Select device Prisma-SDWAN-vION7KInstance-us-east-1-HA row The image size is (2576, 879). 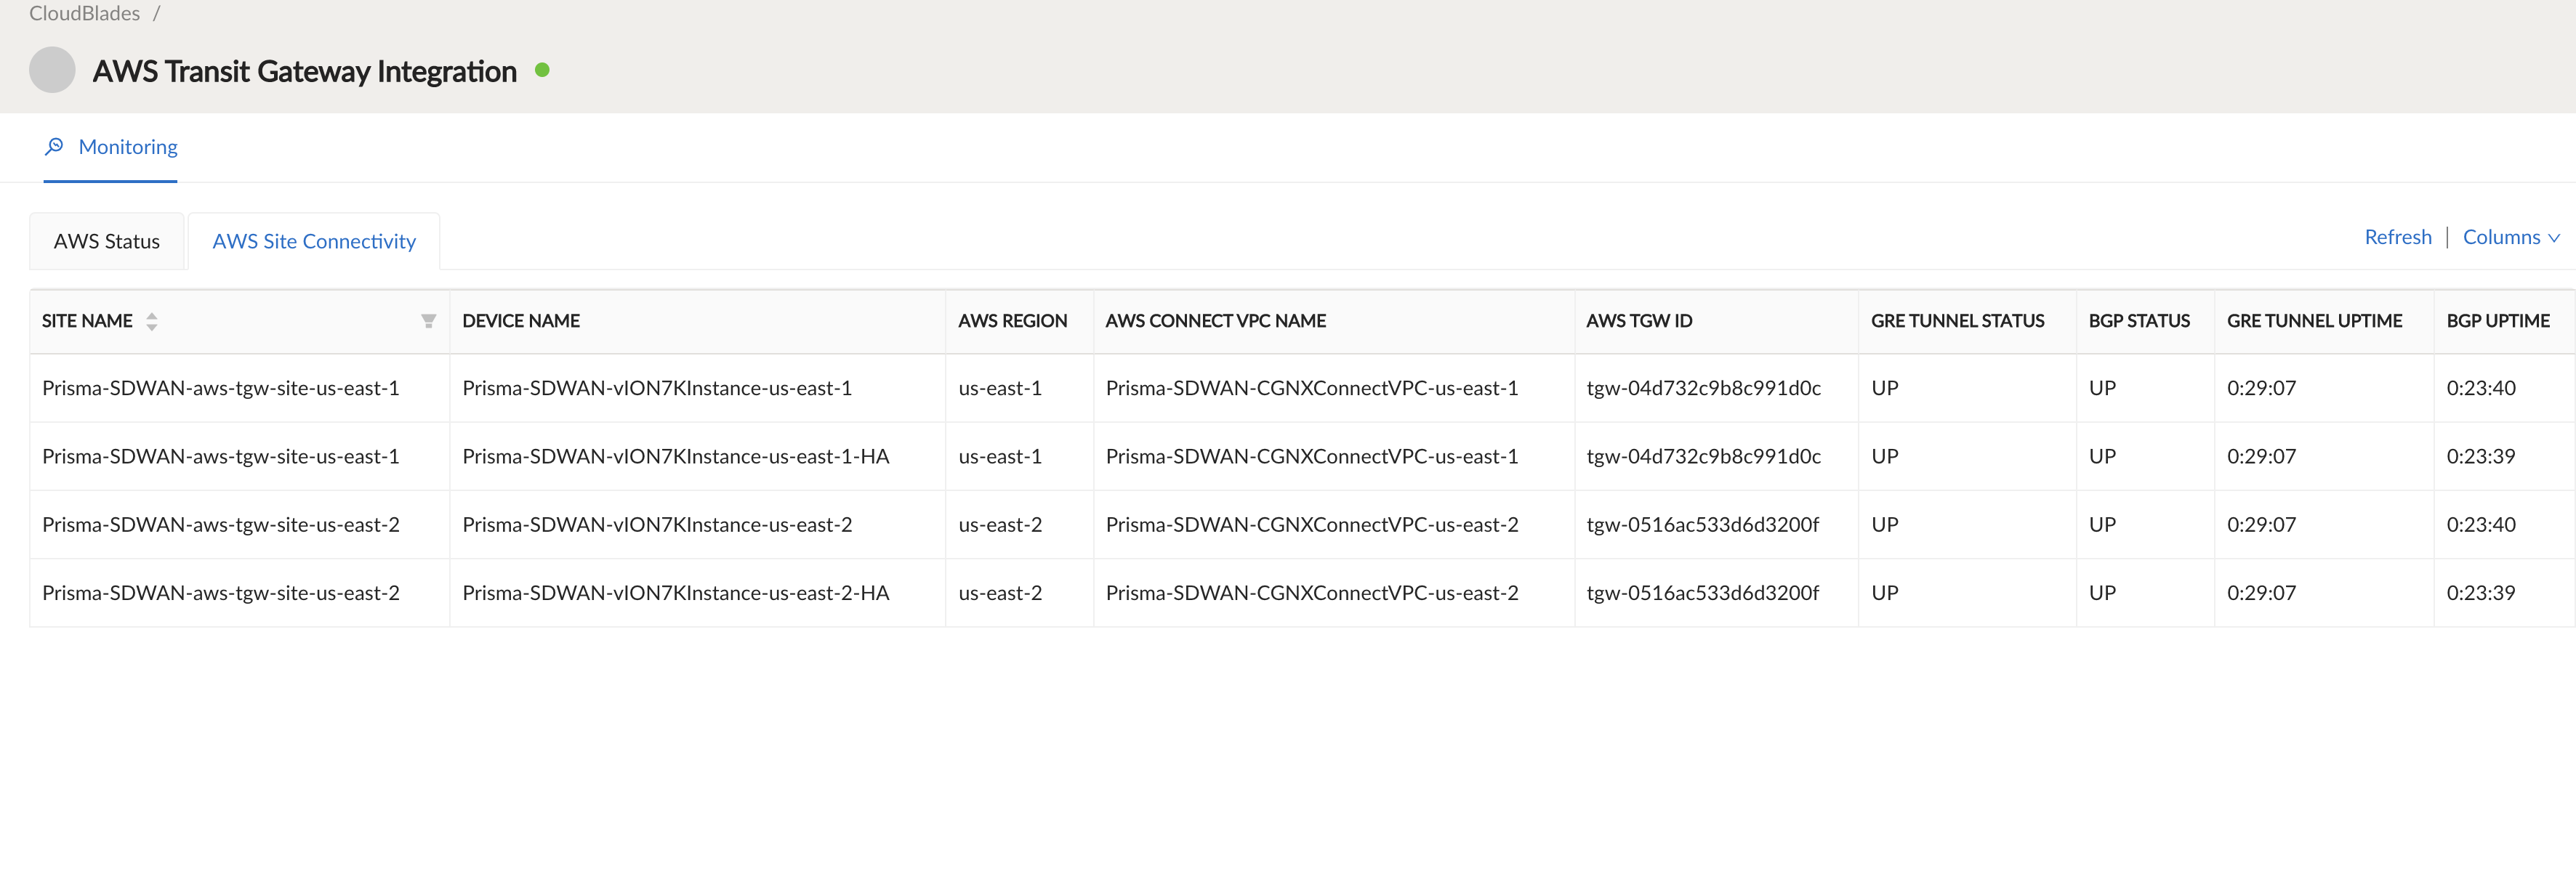[x=675, y=456]
